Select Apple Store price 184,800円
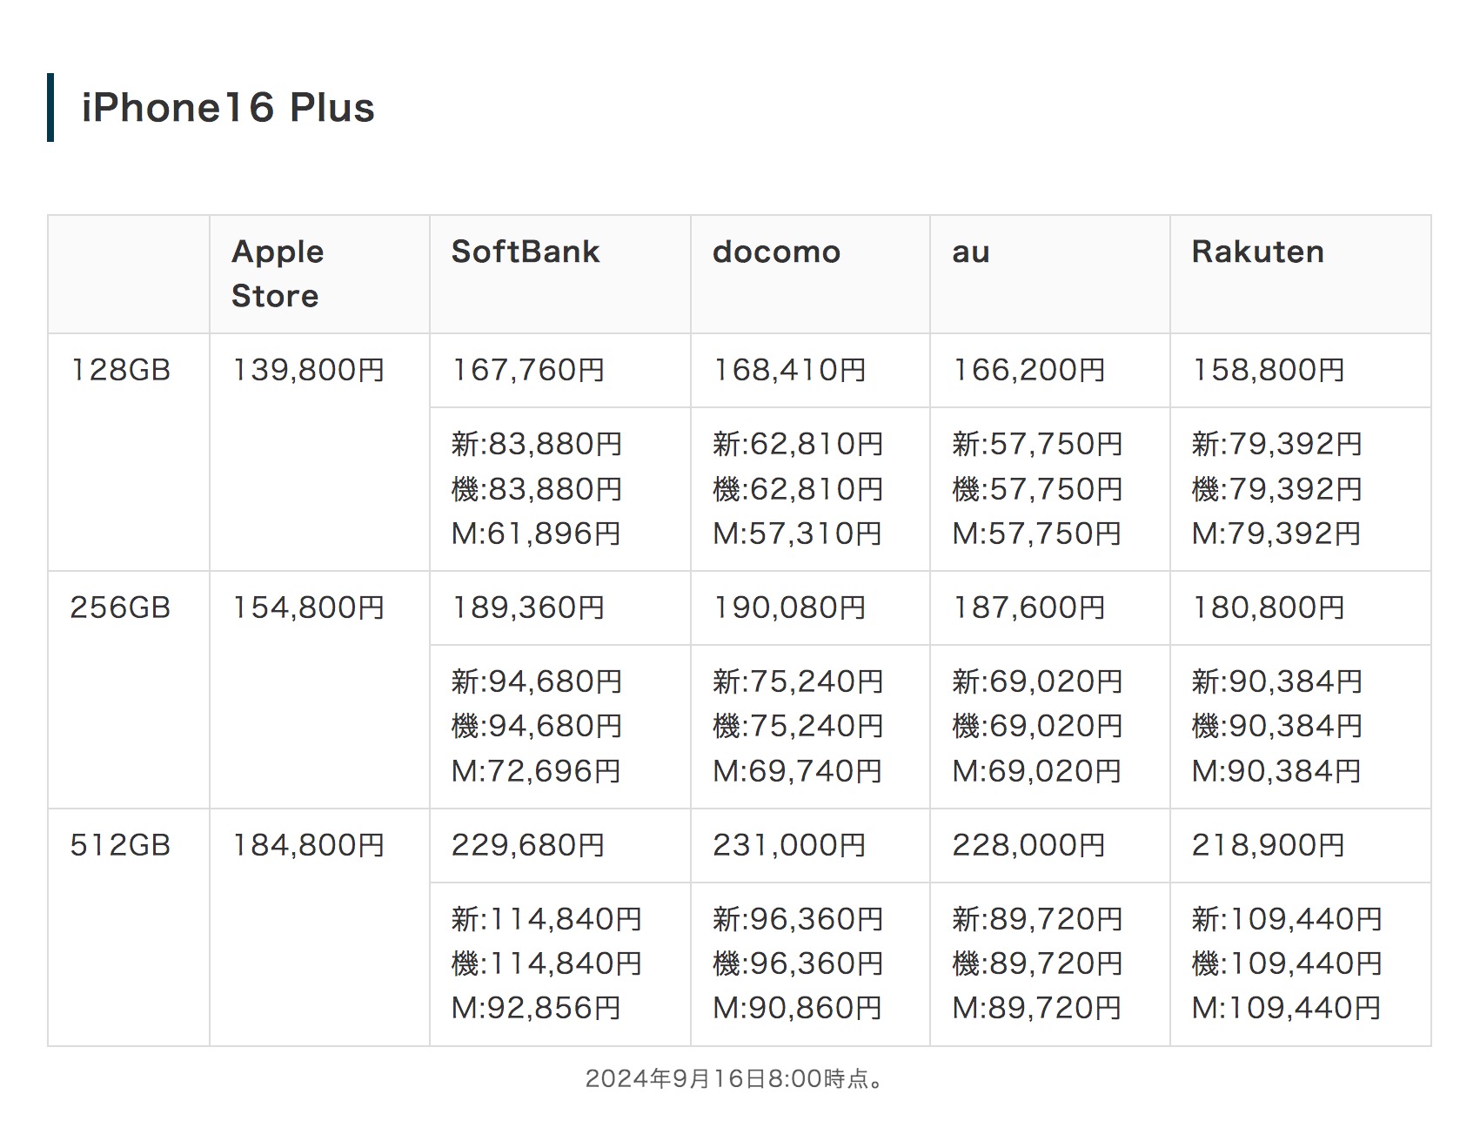 pos(308,845)
